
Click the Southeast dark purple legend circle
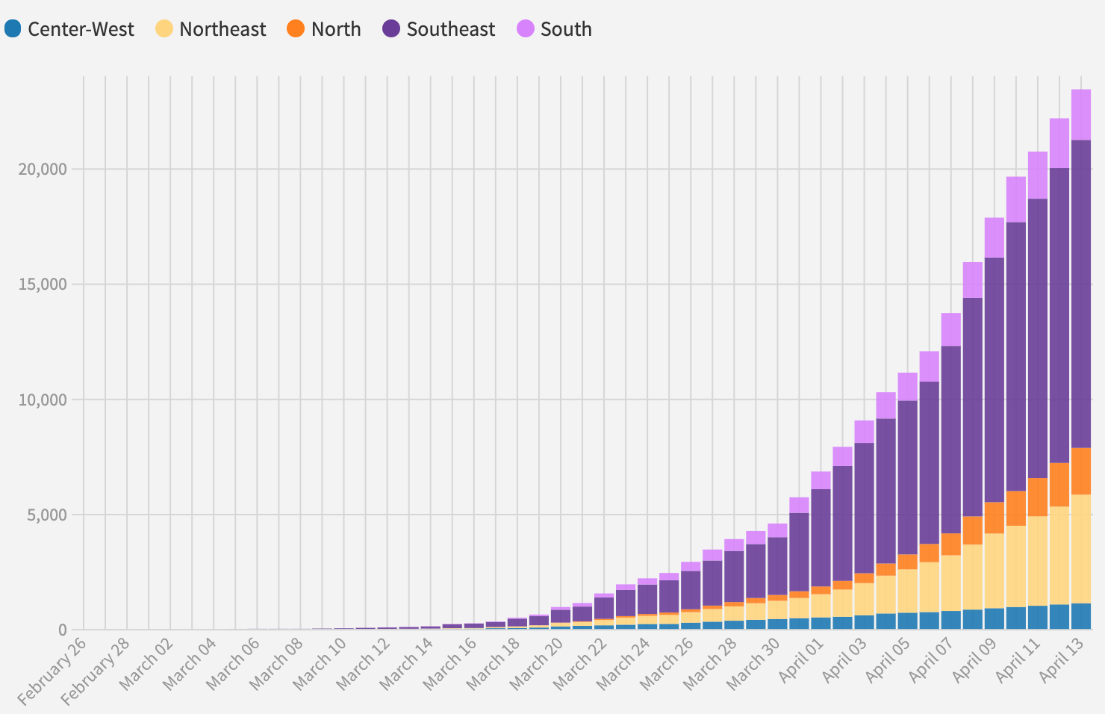(x=391, y=29)
